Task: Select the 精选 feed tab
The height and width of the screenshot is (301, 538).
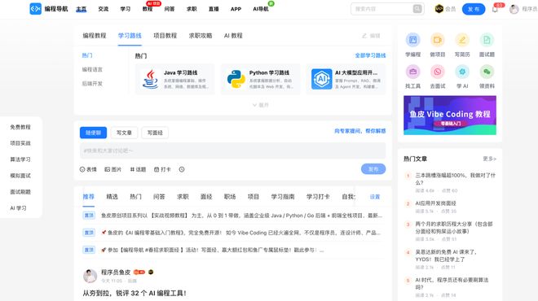Action: [112, 197]
